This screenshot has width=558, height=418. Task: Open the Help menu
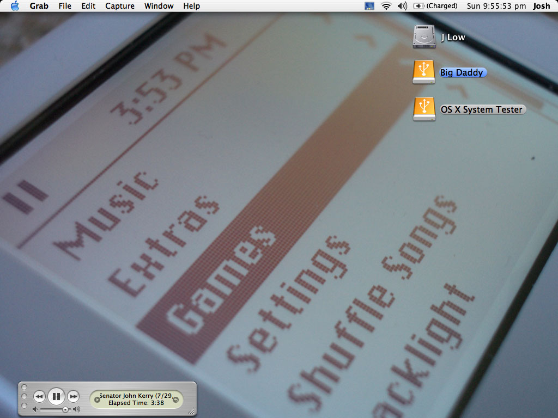(x=191, y=6)
